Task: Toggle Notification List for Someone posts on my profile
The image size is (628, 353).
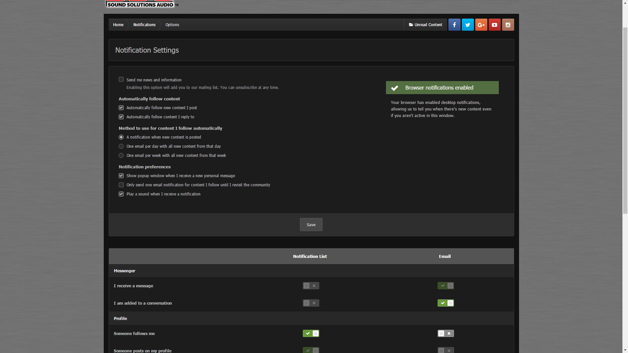Action: [311, 350]
